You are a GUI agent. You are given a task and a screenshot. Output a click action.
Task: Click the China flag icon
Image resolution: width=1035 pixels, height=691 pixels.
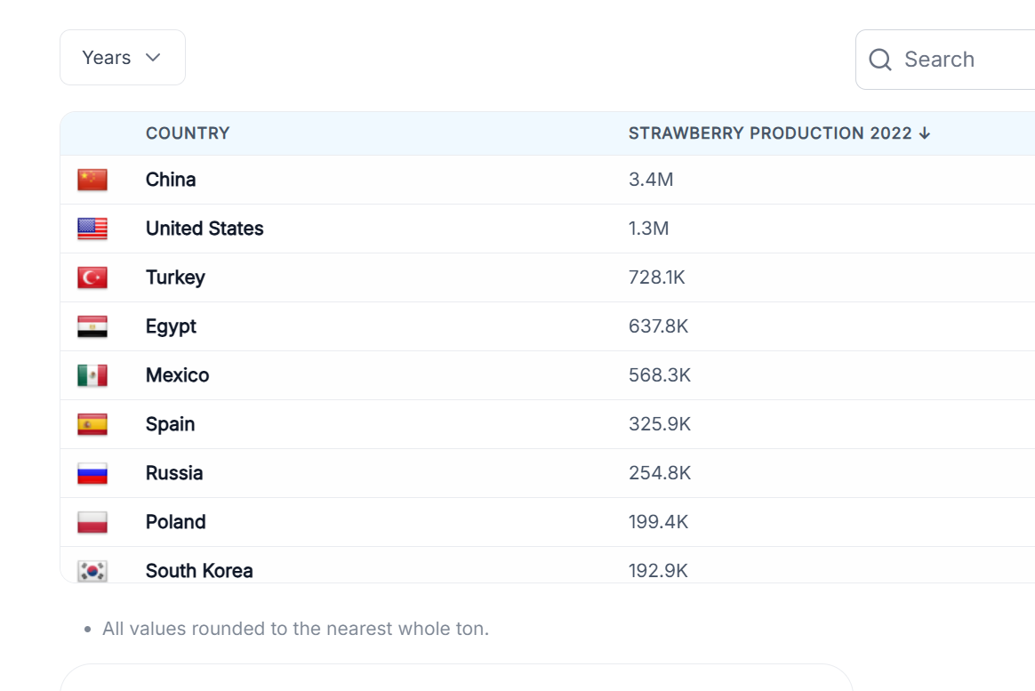92,180
